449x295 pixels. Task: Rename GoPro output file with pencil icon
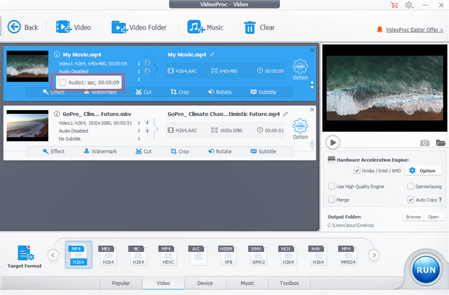(286, 114)
